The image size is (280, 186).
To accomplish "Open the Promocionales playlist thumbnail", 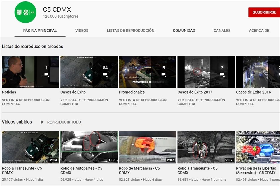I will 148,72.
